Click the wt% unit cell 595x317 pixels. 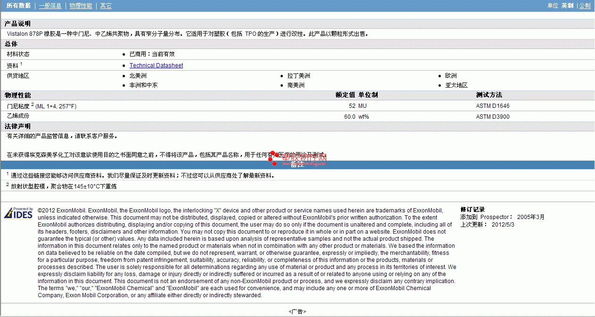coord(364,116)
